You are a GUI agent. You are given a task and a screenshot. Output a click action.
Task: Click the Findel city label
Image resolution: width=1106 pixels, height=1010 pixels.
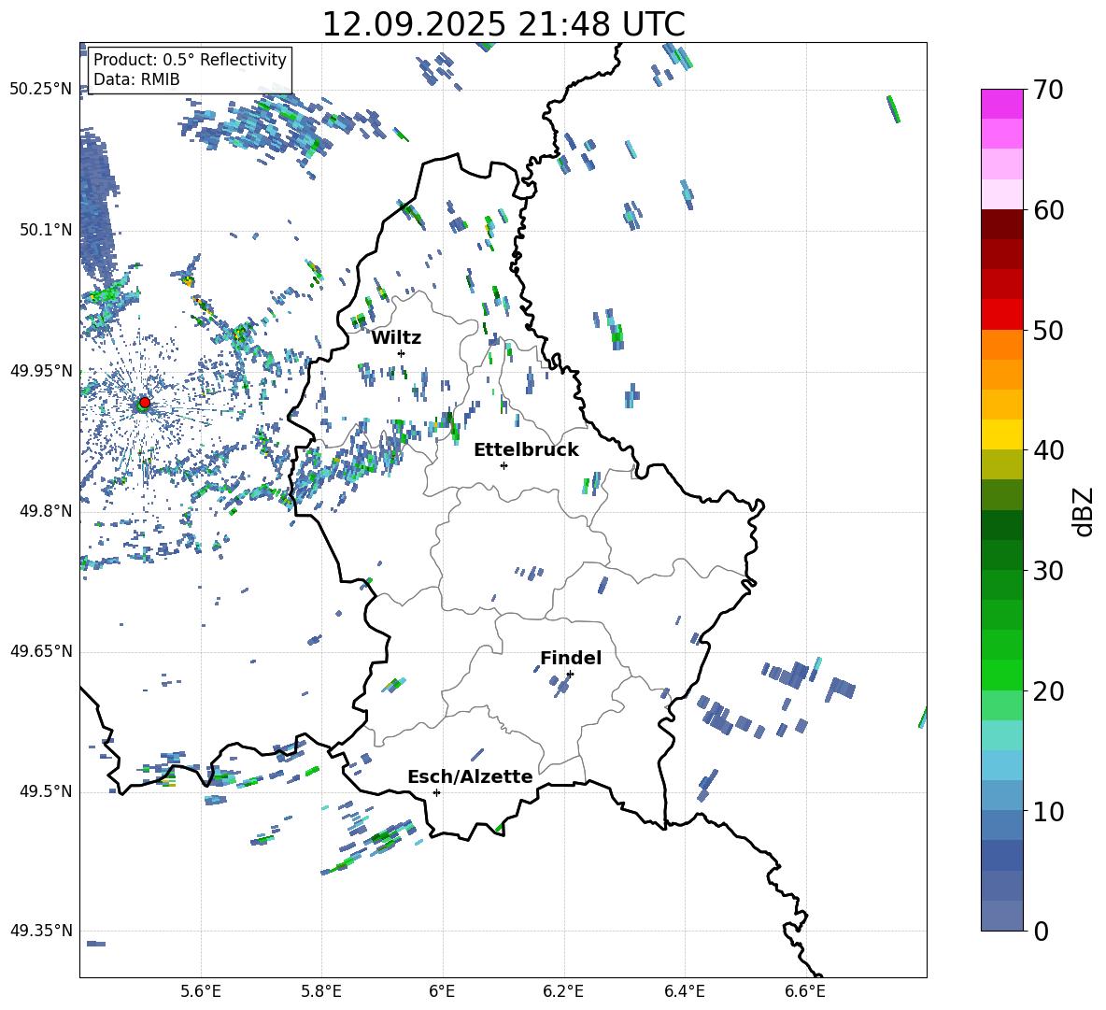tap(571, 658)
